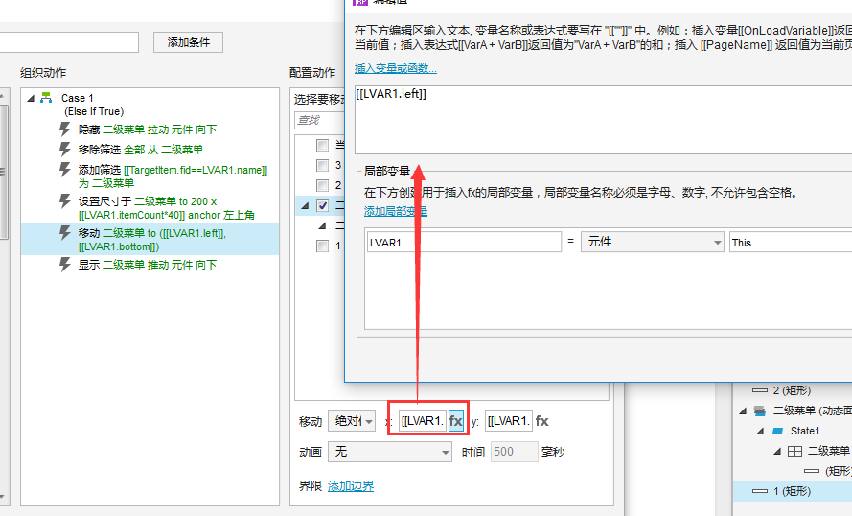Image resolution: width=852 pixels, height=516 pixels.
Task: Click the Case 1 tree icon
Action: pyautogui.click(x=46, y=98)
